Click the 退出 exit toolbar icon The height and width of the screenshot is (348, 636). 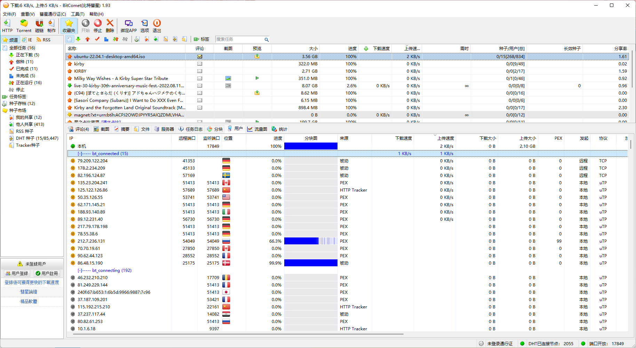point(157,26)
